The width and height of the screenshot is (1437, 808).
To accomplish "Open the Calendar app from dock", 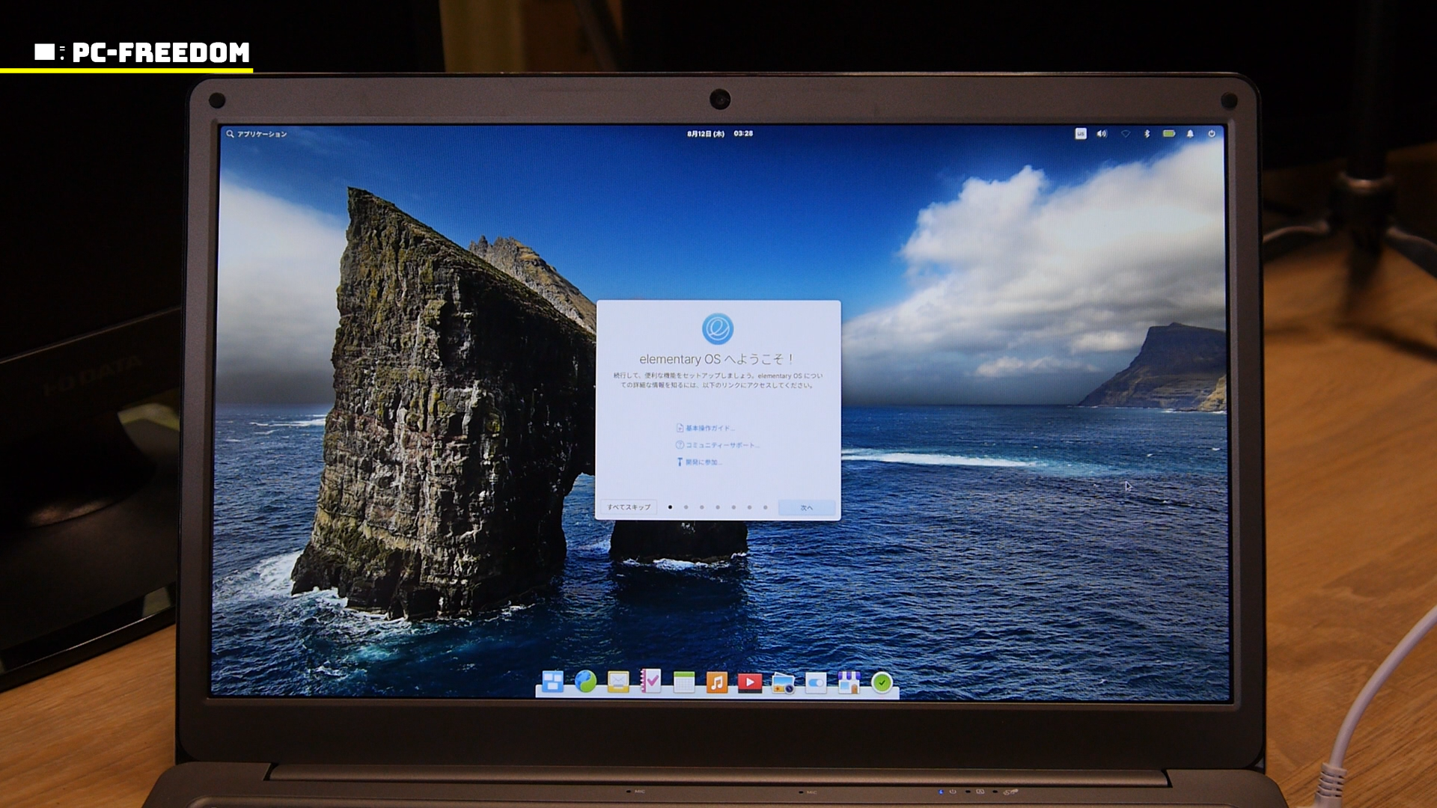I will [x=684, y=682].
